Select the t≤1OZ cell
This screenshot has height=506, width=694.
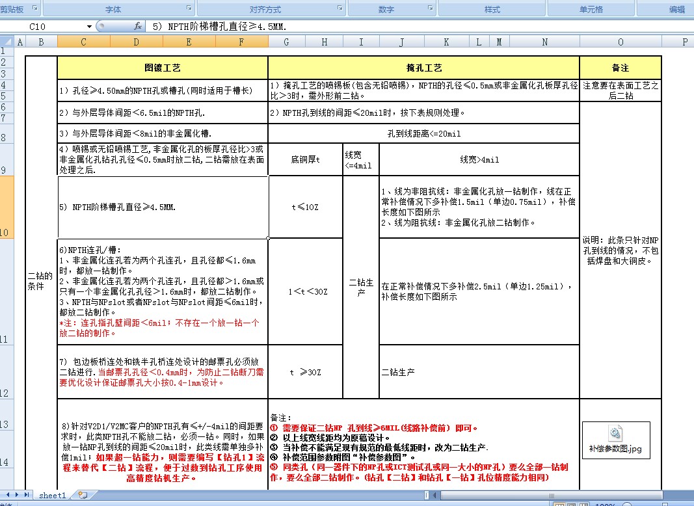pyautogui.click(x=306, y=207)
